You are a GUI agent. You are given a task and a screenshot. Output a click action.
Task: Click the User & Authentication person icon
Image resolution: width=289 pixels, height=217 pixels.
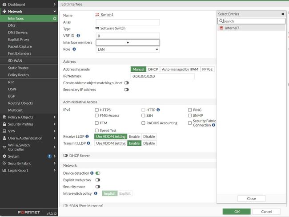[x=4, y=138]
